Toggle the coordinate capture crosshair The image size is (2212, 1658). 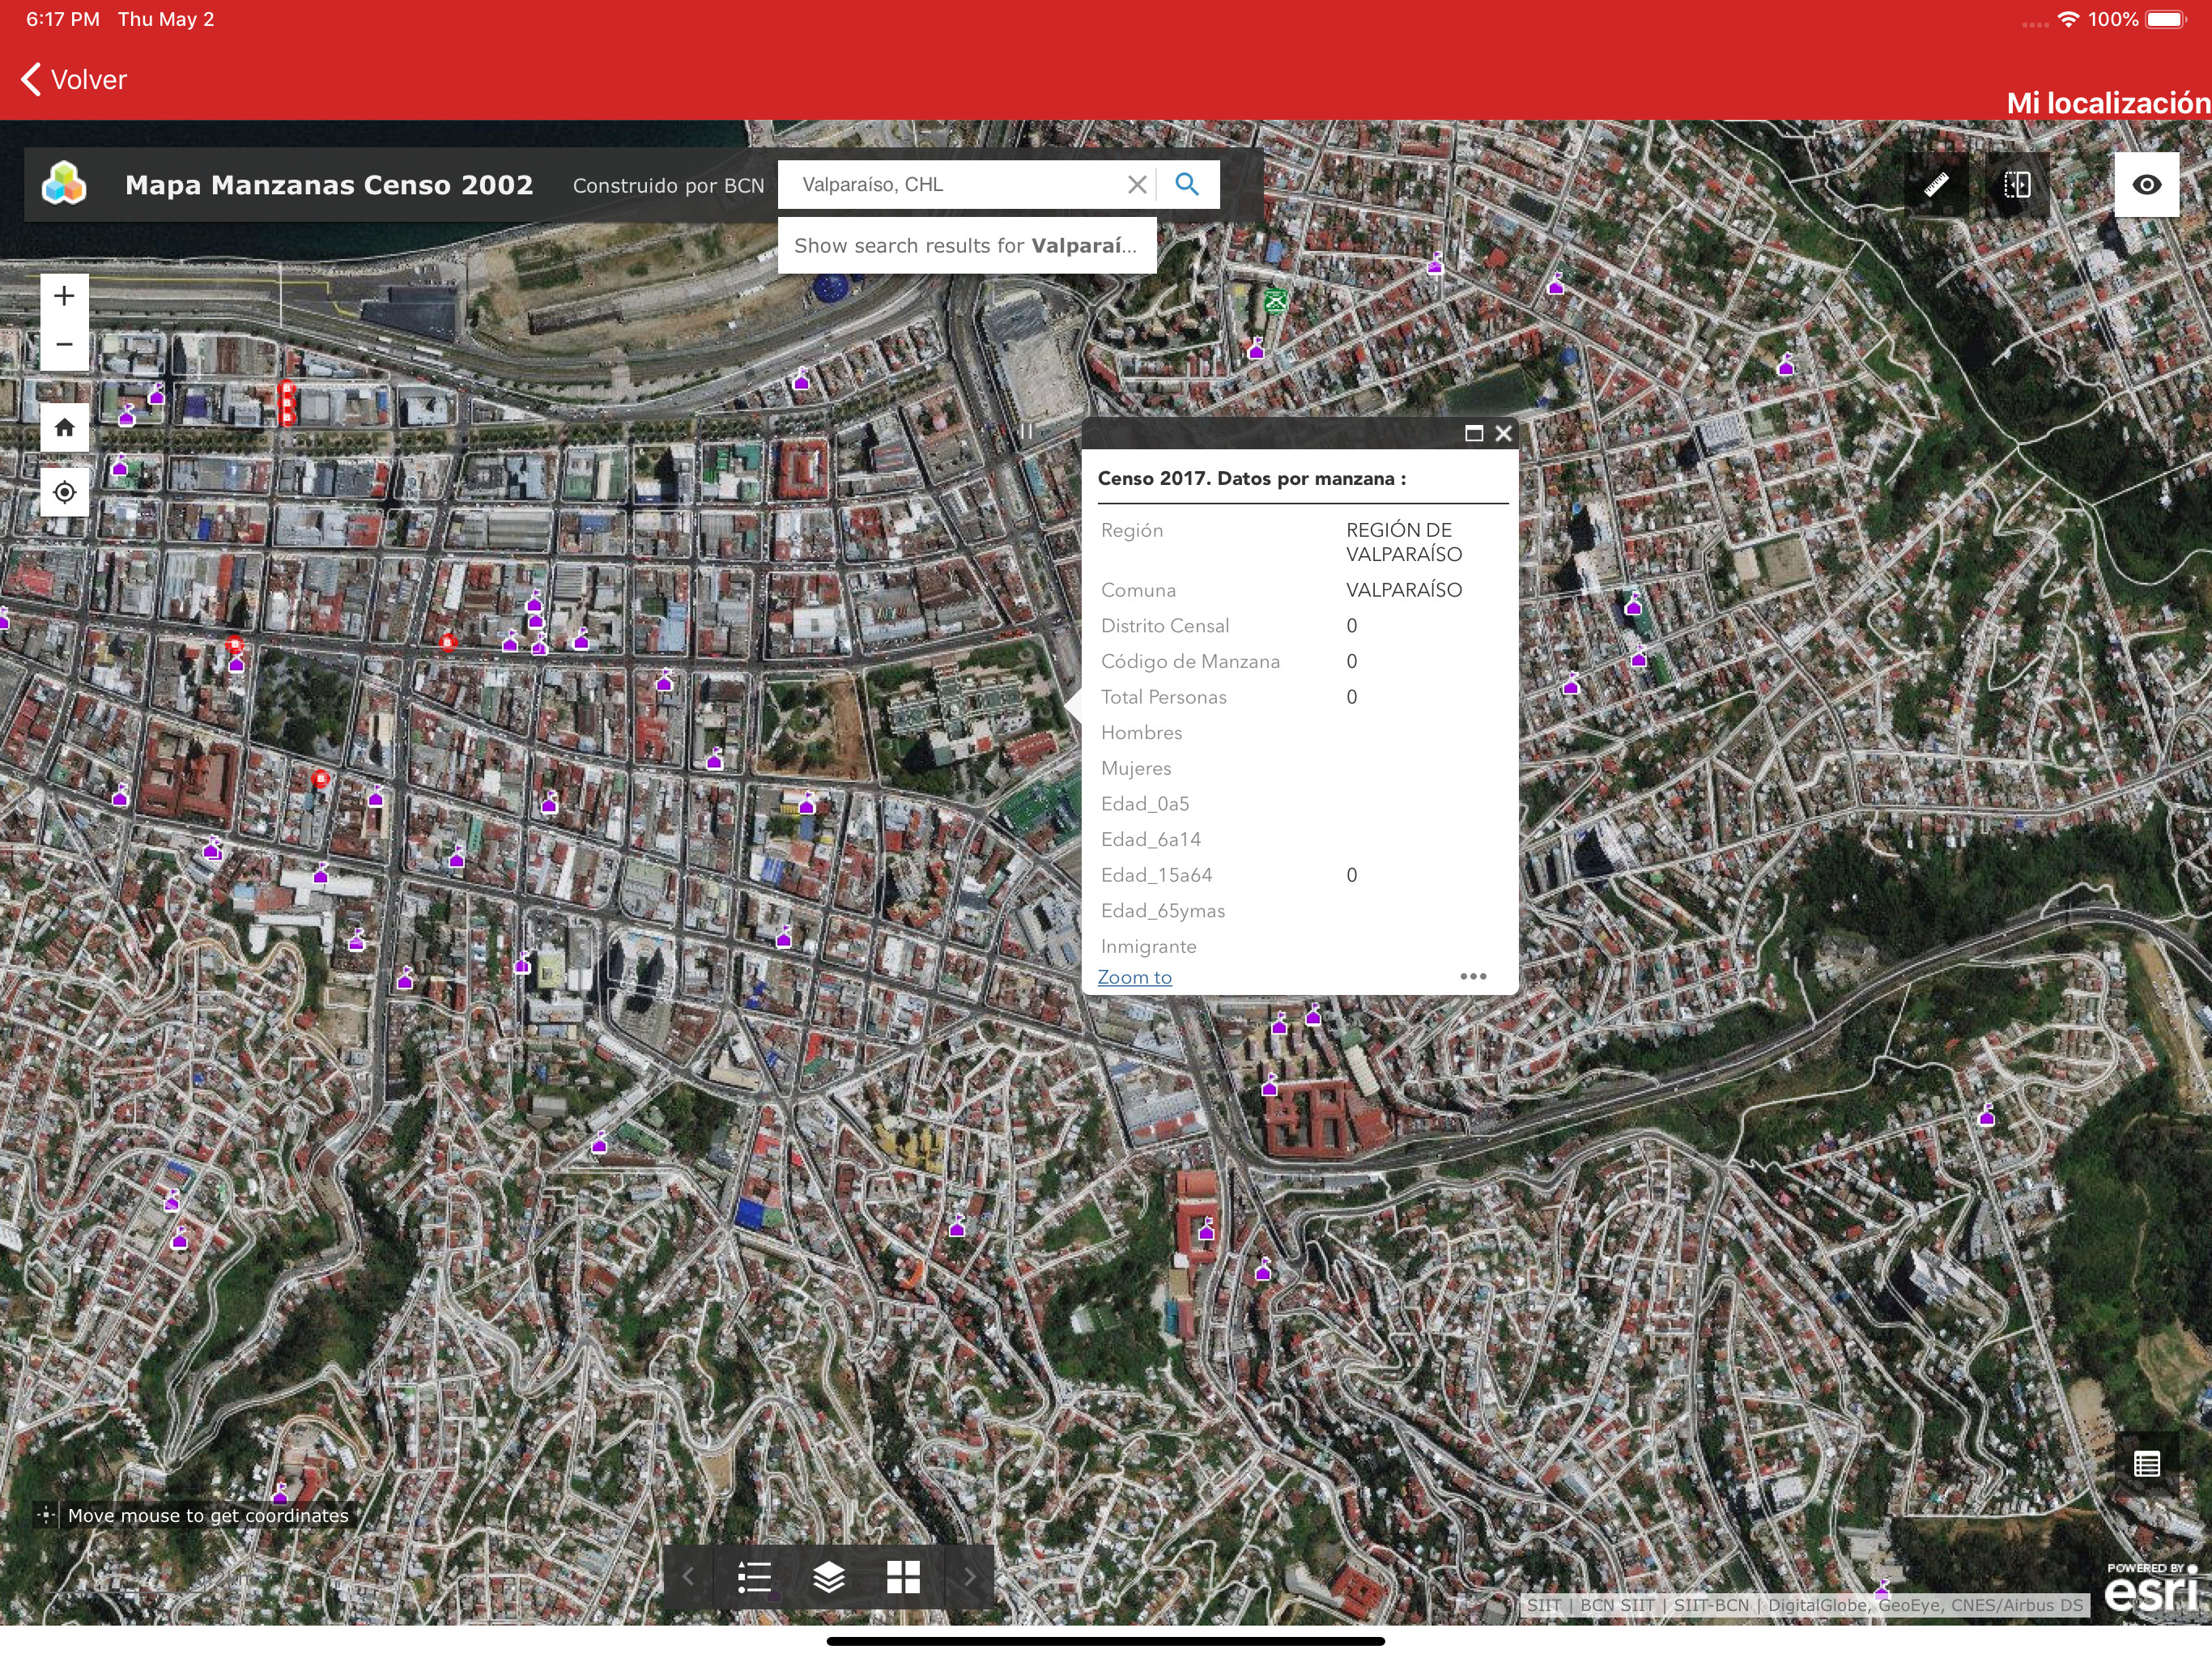coord(46,1515)
